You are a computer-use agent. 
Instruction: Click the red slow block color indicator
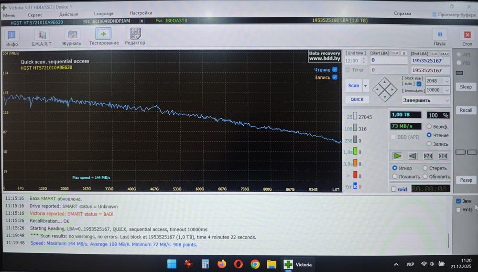click(x=355, y=175)
